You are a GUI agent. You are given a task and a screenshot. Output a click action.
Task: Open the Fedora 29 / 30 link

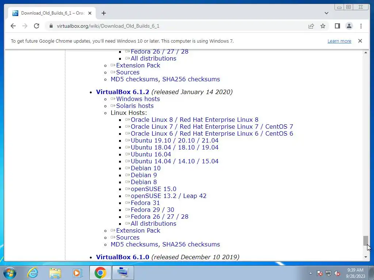(x=152, y=210)
